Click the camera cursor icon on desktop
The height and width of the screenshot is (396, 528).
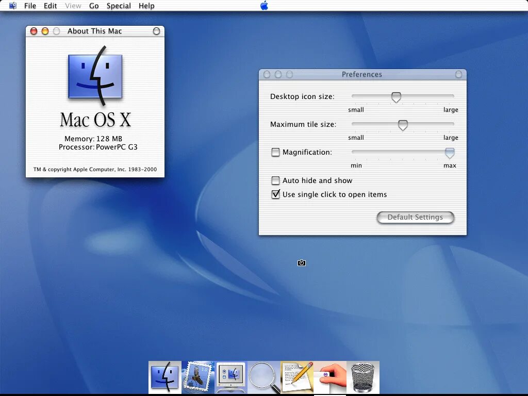(x=302, y=263)
